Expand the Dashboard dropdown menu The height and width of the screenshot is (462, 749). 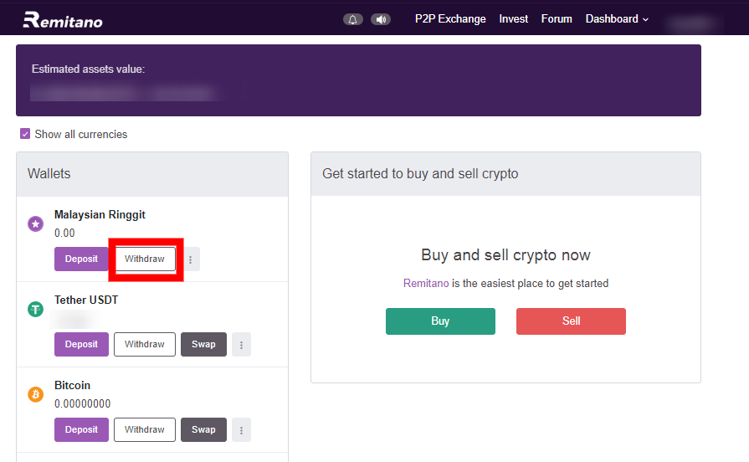617,19
